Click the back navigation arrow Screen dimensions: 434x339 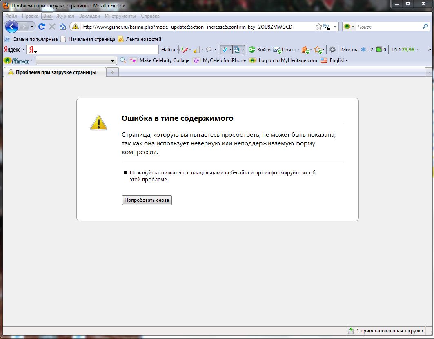[12, 27]
